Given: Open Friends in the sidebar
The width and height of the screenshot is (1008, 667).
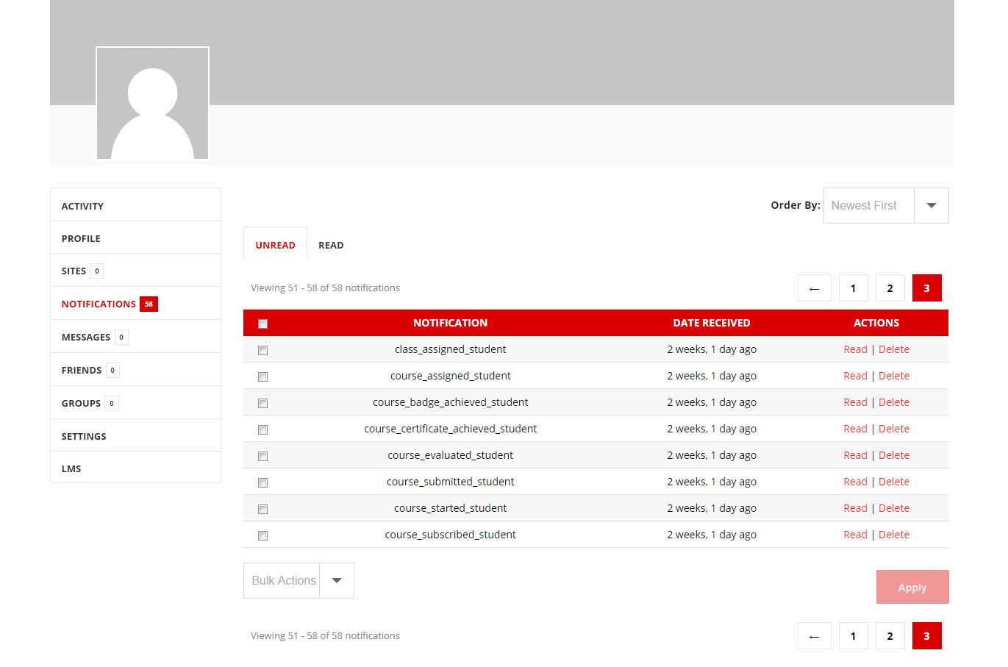Looking at the screenshot, I should 135,370.
